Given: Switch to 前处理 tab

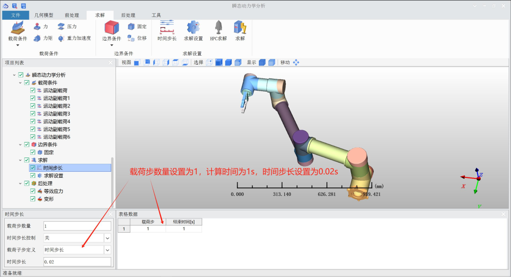Looking at the screenshot, I should pyautogui.click(x=72, y=15).
